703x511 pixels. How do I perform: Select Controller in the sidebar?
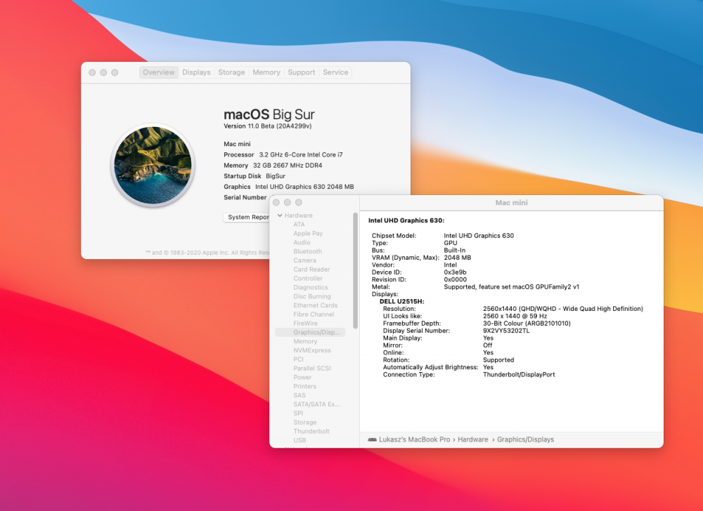pos(308,278)
